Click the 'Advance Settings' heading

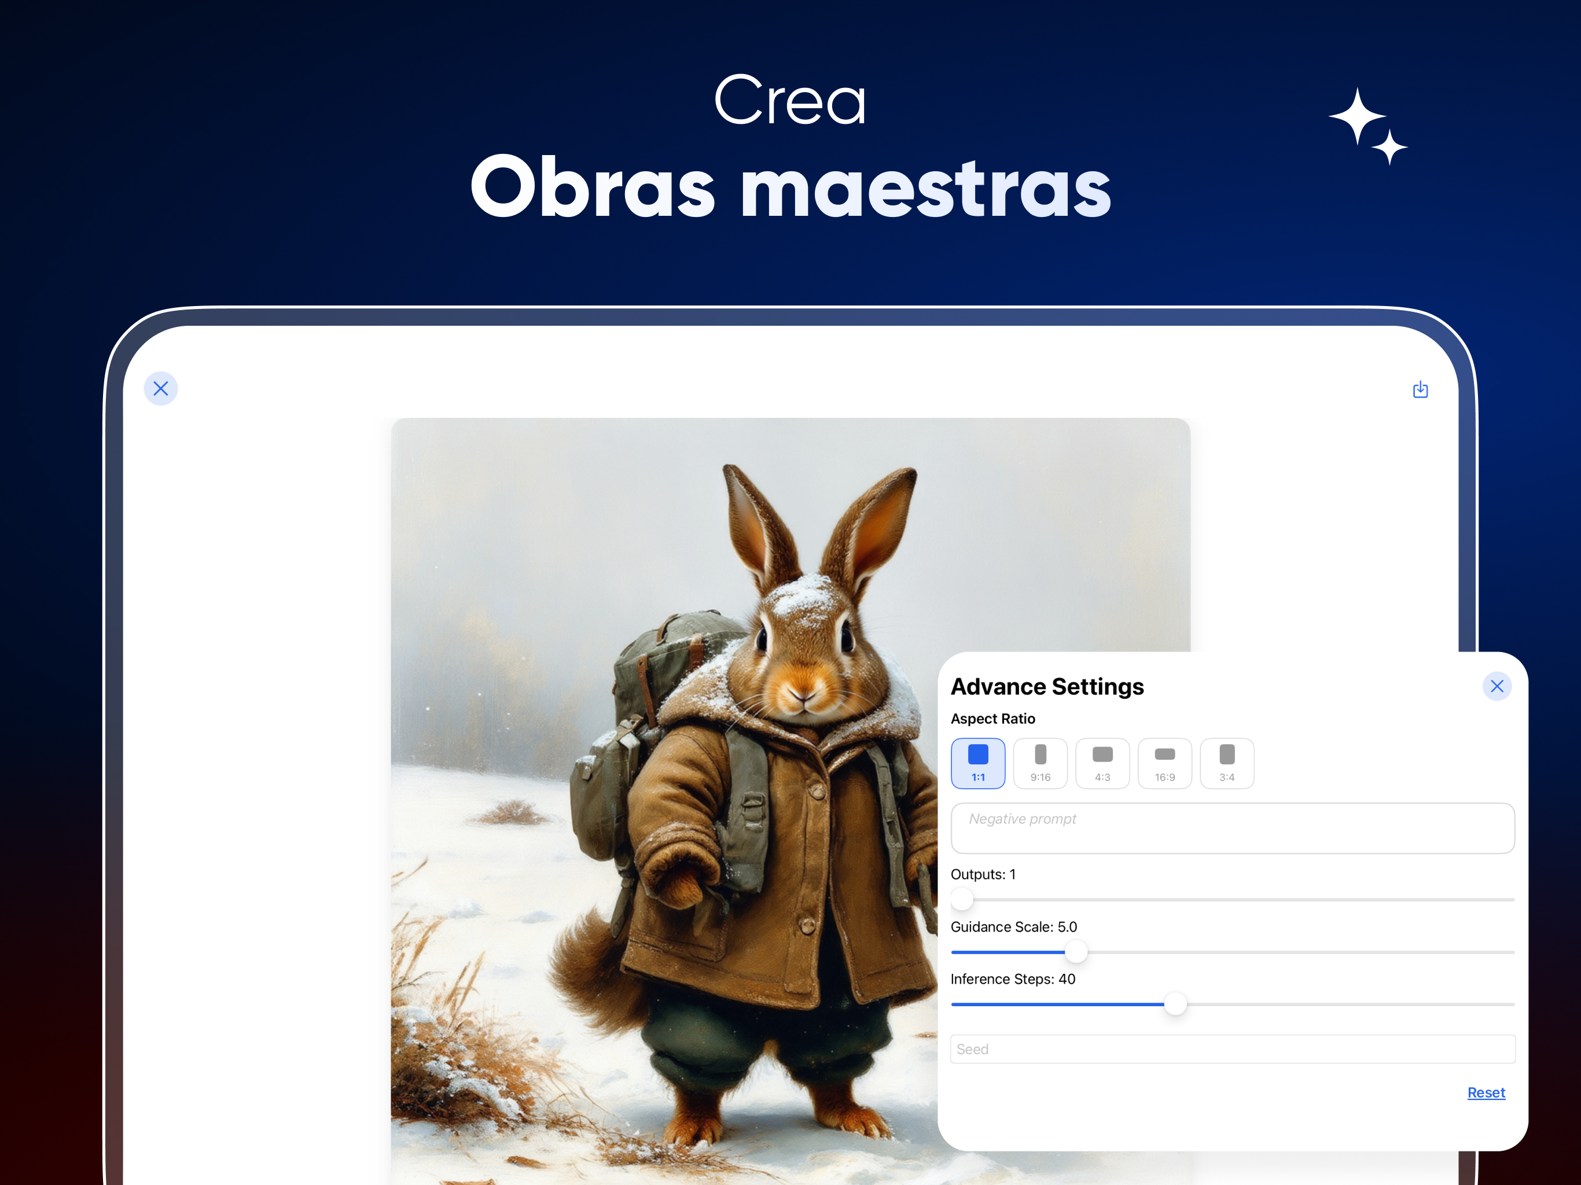tap(1047, 686)
